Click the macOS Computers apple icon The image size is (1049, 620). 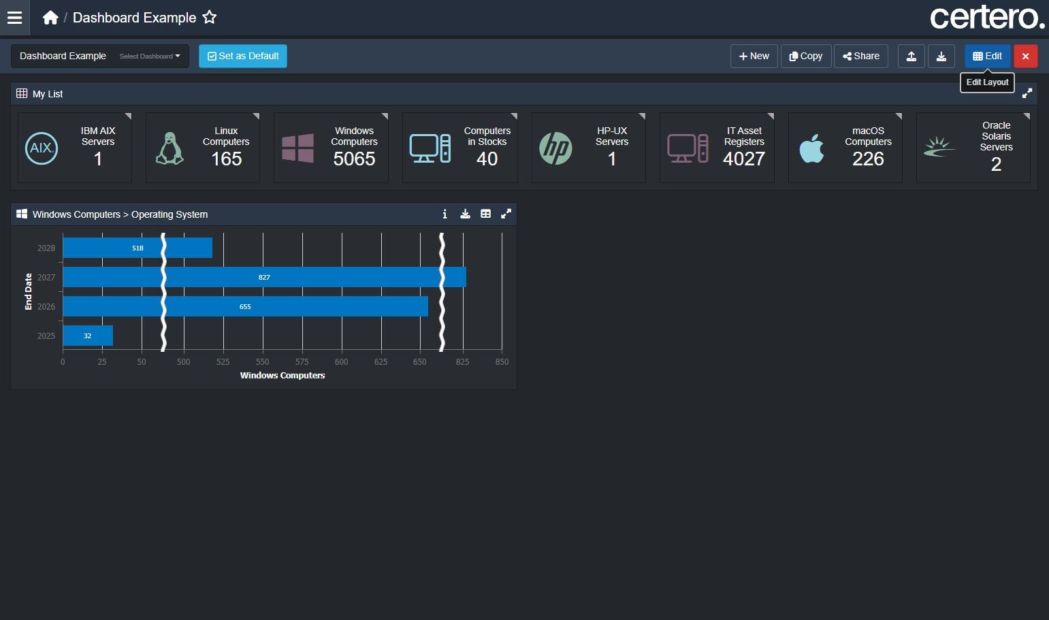pos(811,148)
